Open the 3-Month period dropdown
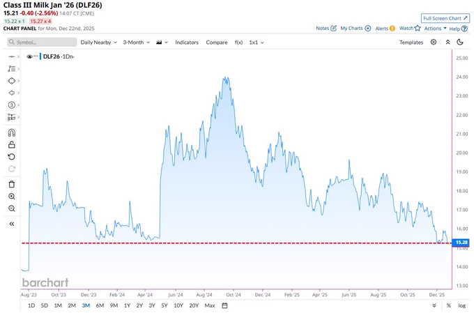474x313 pixels. click(137, 43)
